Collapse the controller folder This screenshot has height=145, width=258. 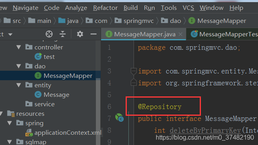coord(19,47)
